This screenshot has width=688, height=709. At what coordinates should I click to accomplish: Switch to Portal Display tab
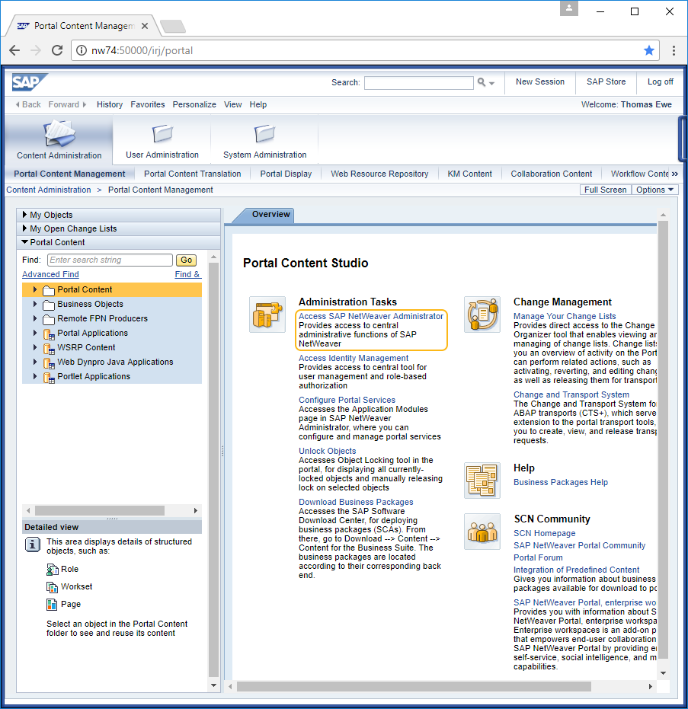(286, 174)
